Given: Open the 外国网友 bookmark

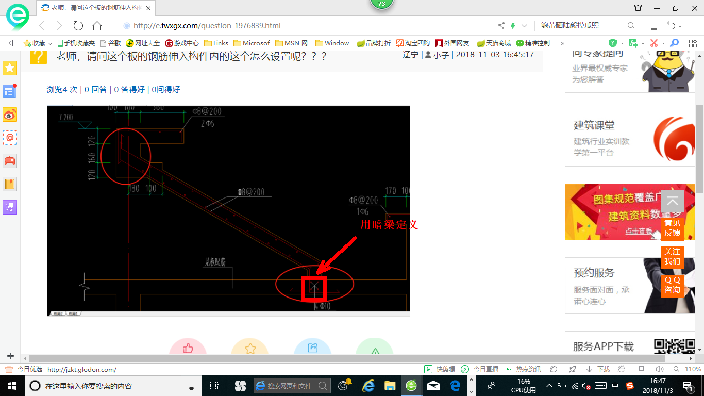Looking at the screenshot, I should 452,43.
